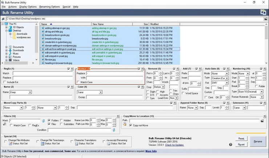269x158 pixels.
Task: Click the Character Translations status icon
Action: (77, 144)
